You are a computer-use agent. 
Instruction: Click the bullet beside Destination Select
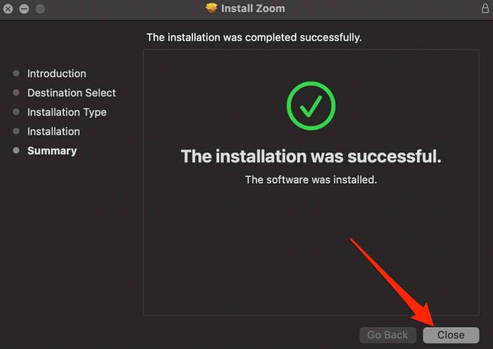coord(16,93)
